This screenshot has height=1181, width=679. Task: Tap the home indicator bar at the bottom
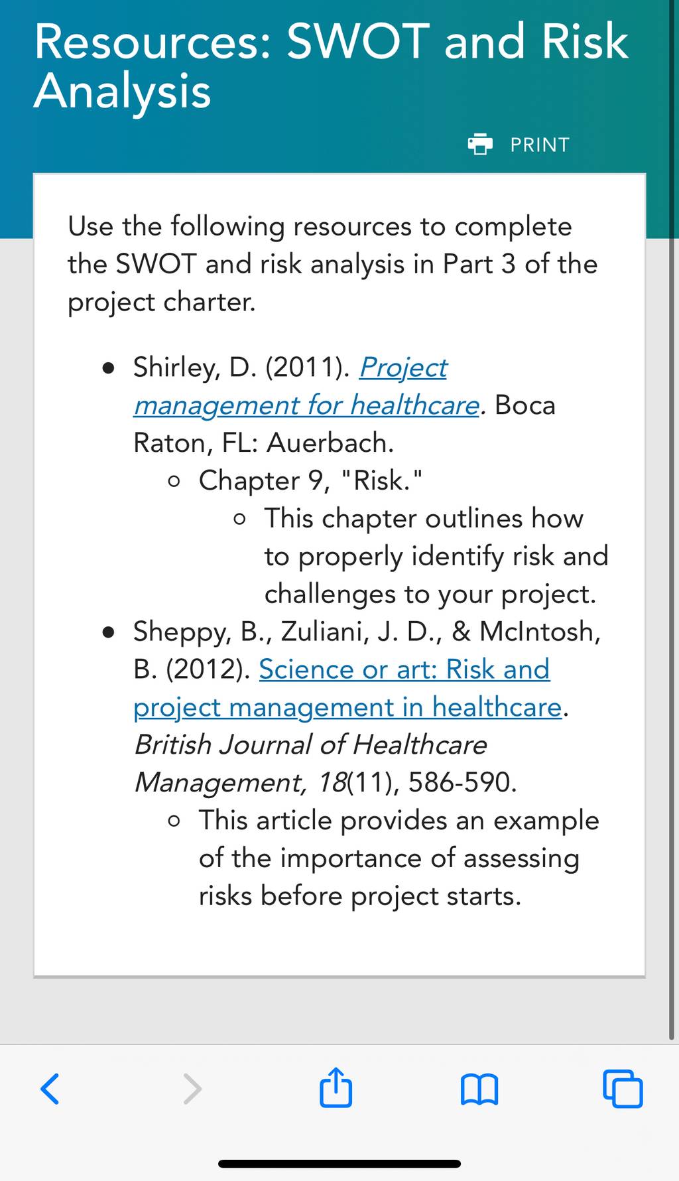point(339,1164)
